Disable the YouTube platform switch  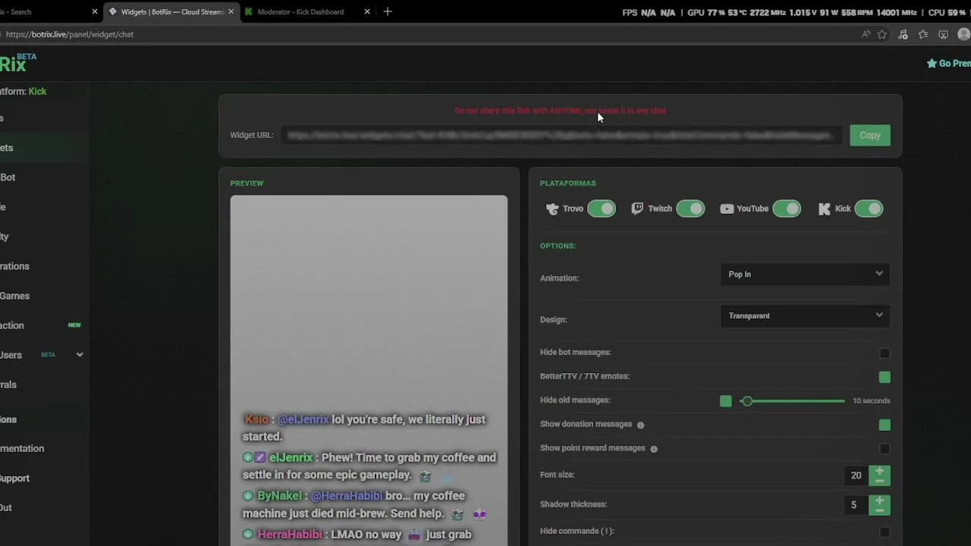pos(787,209)
